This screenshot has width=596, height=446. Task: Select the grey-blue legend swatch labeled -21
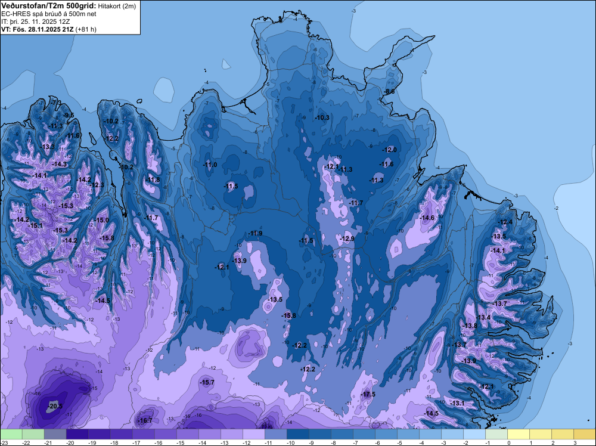pyautogui.click(x=55, y=434)
